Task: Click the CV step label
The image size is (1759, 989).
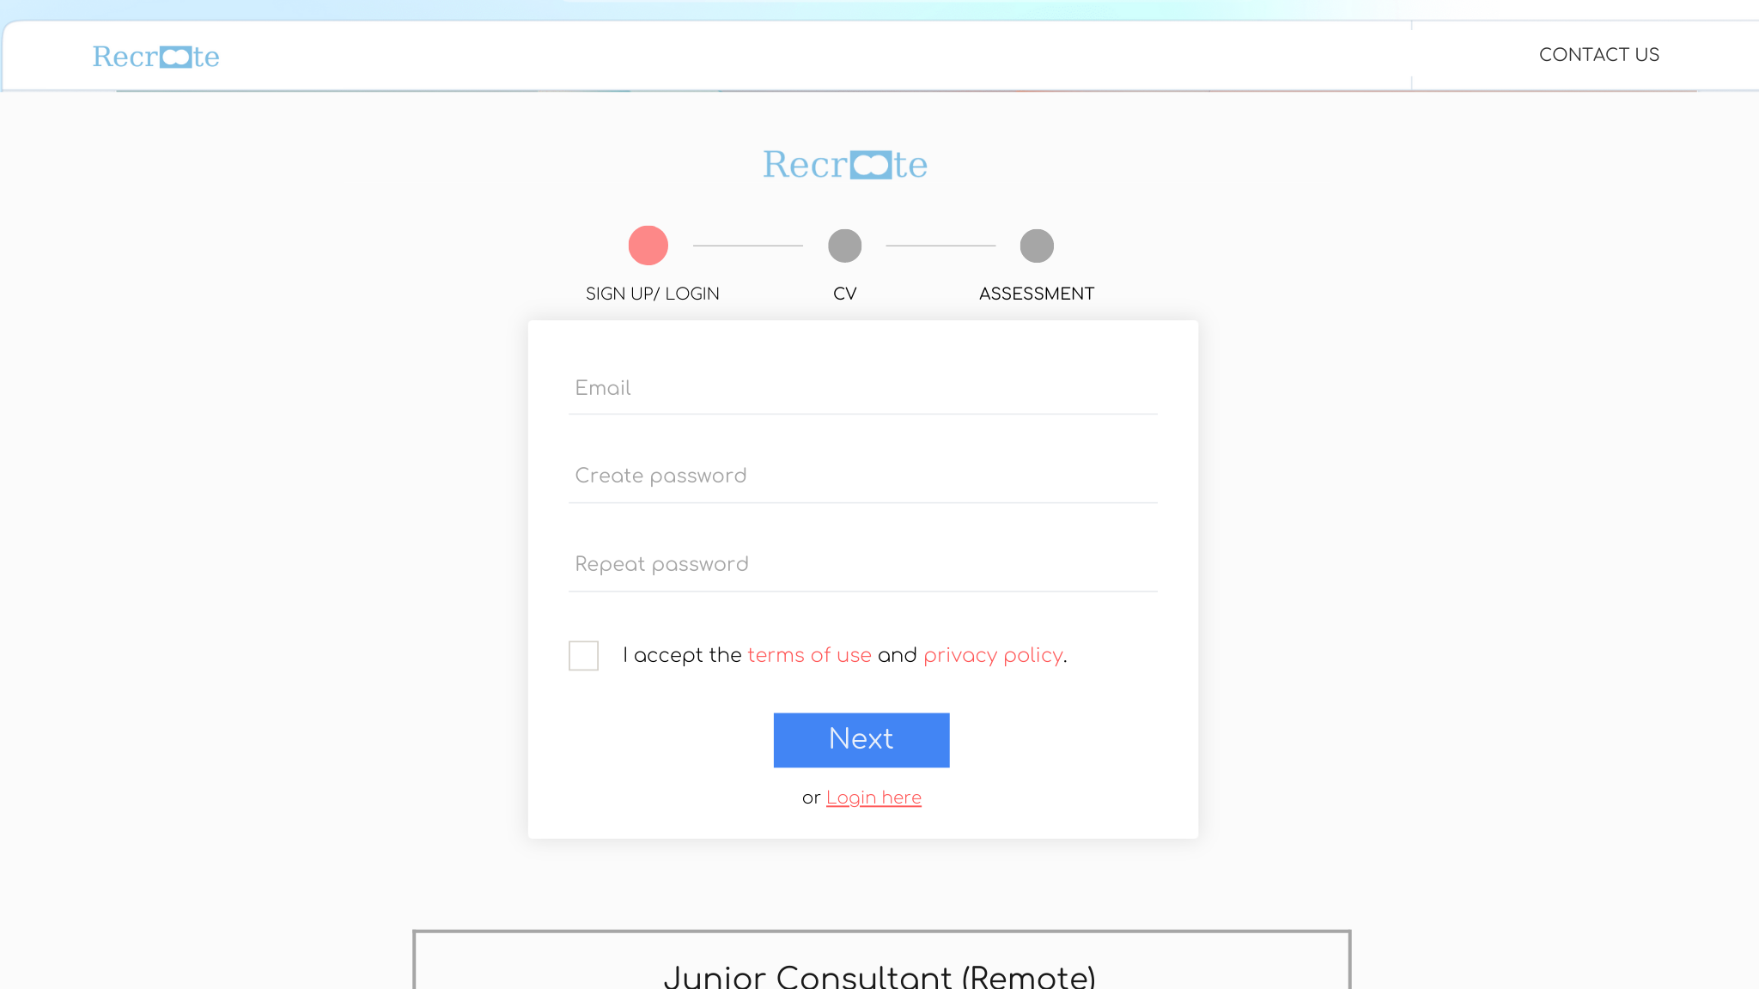Action: pyautogui.click(x=845, y=294)
